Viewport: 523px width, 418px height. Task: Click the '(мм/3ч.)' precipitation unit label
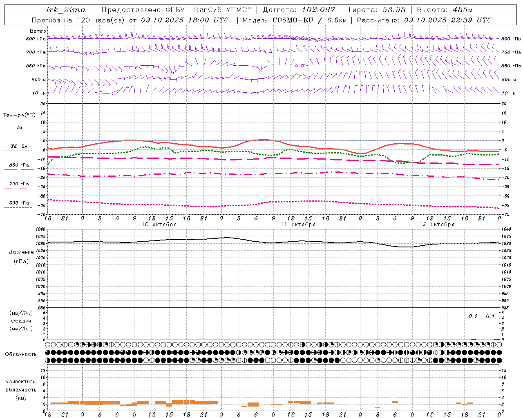pyautogui.click(x=21, y=313)
